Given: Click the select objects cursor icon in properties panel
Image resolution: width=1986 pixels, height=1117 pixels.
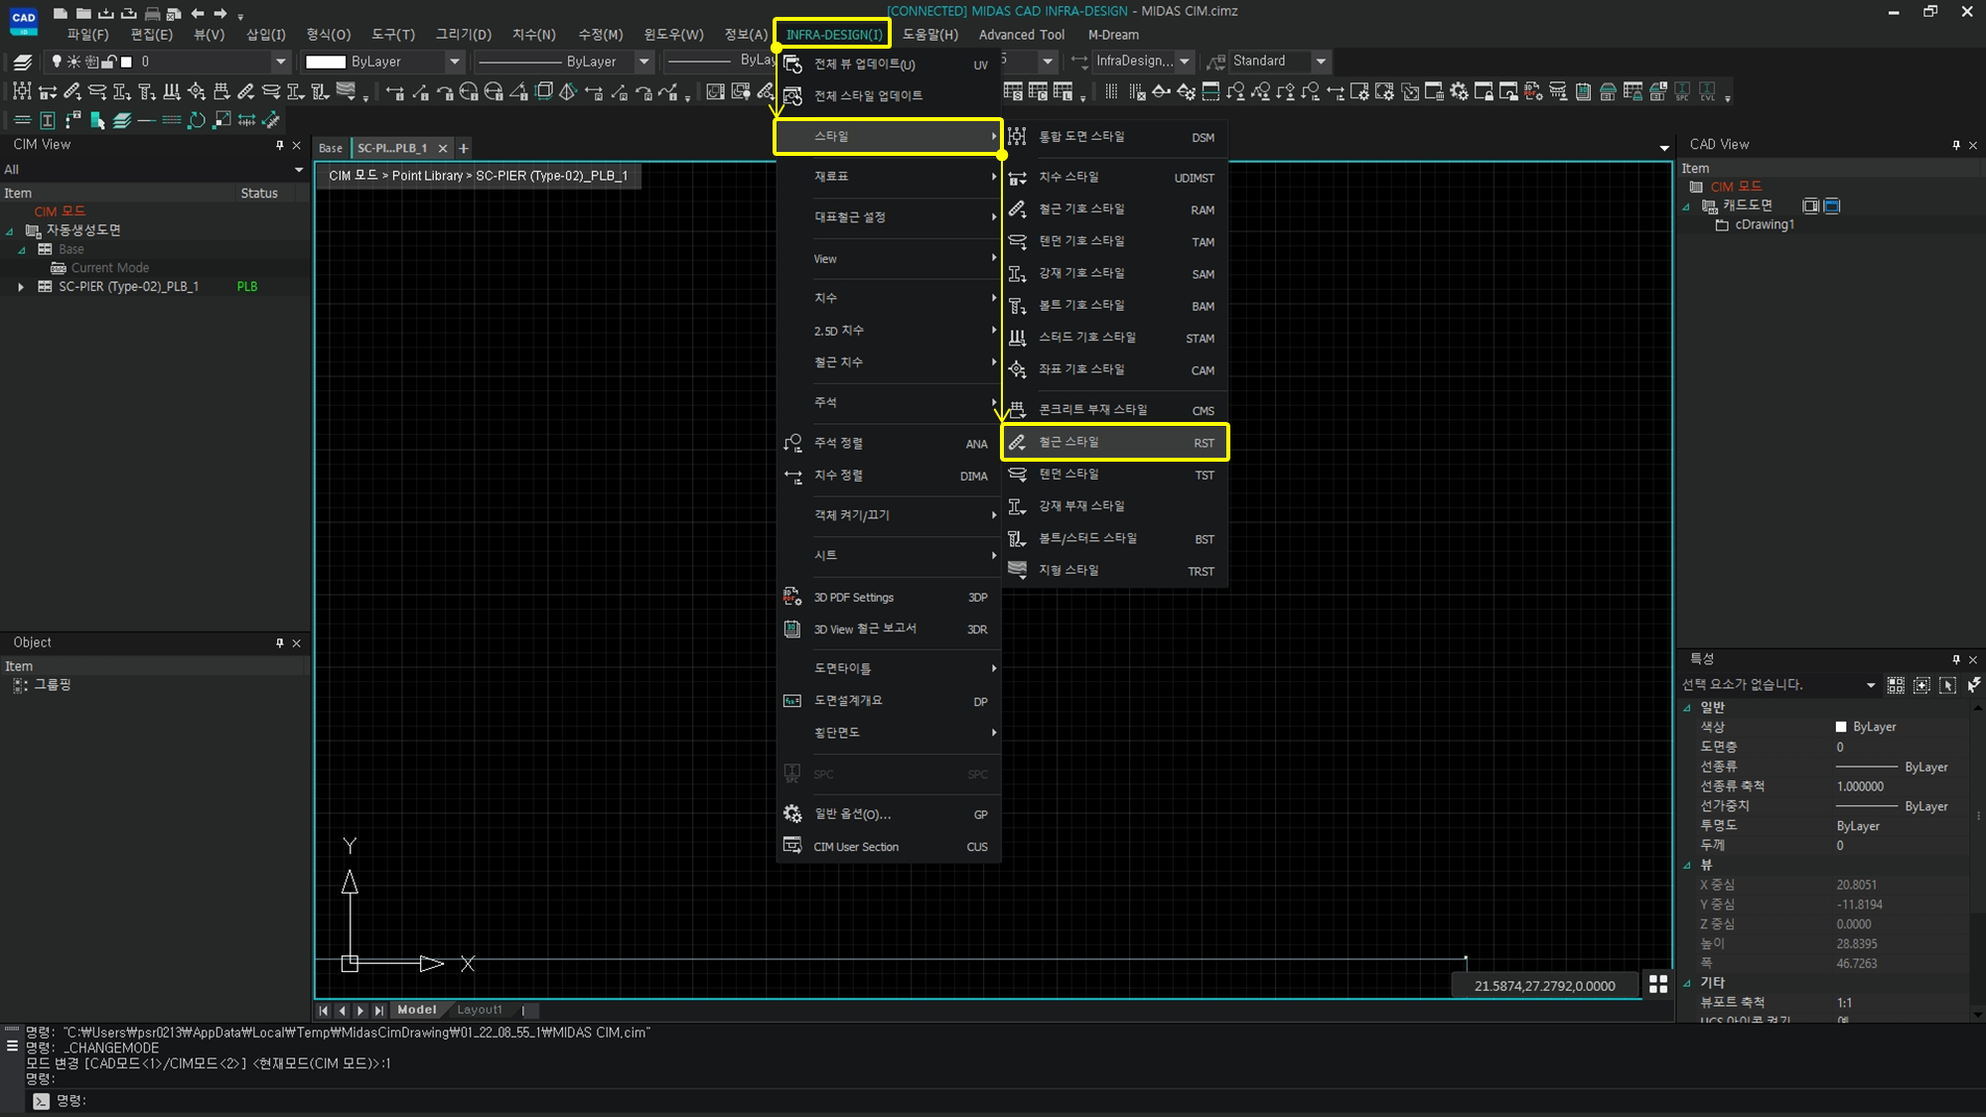Looking at the screenshot, I should point(1947,685).
